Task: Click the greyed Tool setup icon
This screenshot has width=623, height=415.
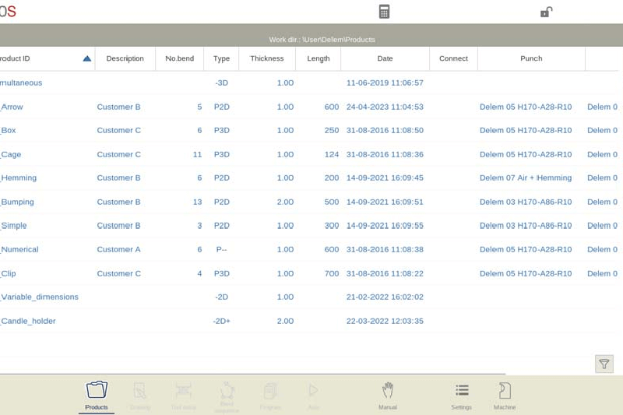Action: [183, 392]
